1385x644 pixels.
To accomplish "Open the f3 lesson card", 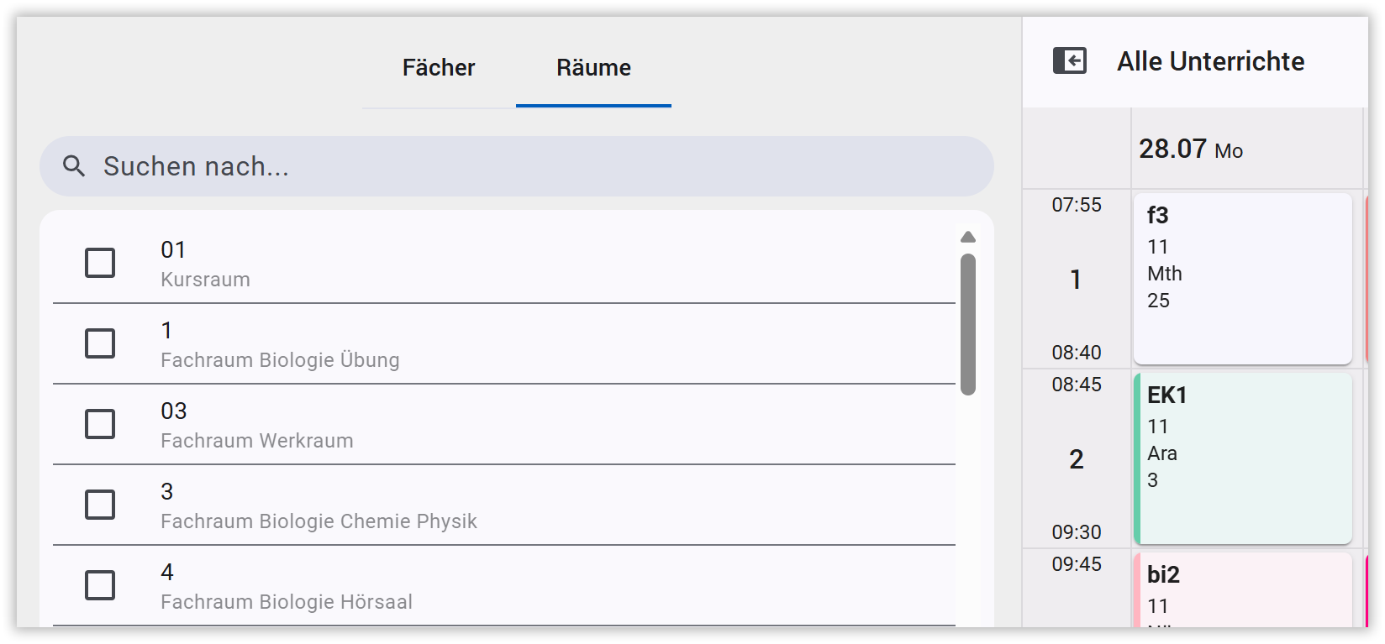I will (x=1242, y=279).
